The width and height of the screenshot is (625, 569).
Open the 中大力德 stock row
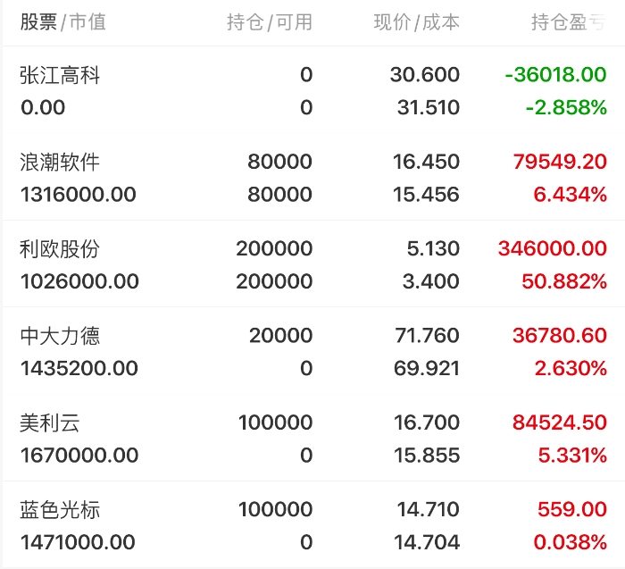click(312, 351)
